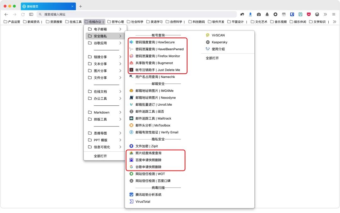Open the PPT 模版 folder
This screenshot has width=340, height=213.
point(105,140)
